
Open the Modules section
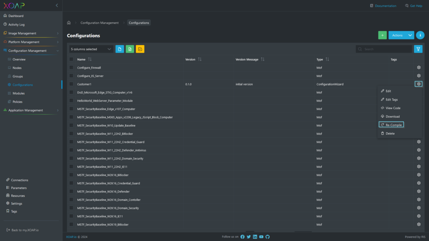click(x=18, y=93)
